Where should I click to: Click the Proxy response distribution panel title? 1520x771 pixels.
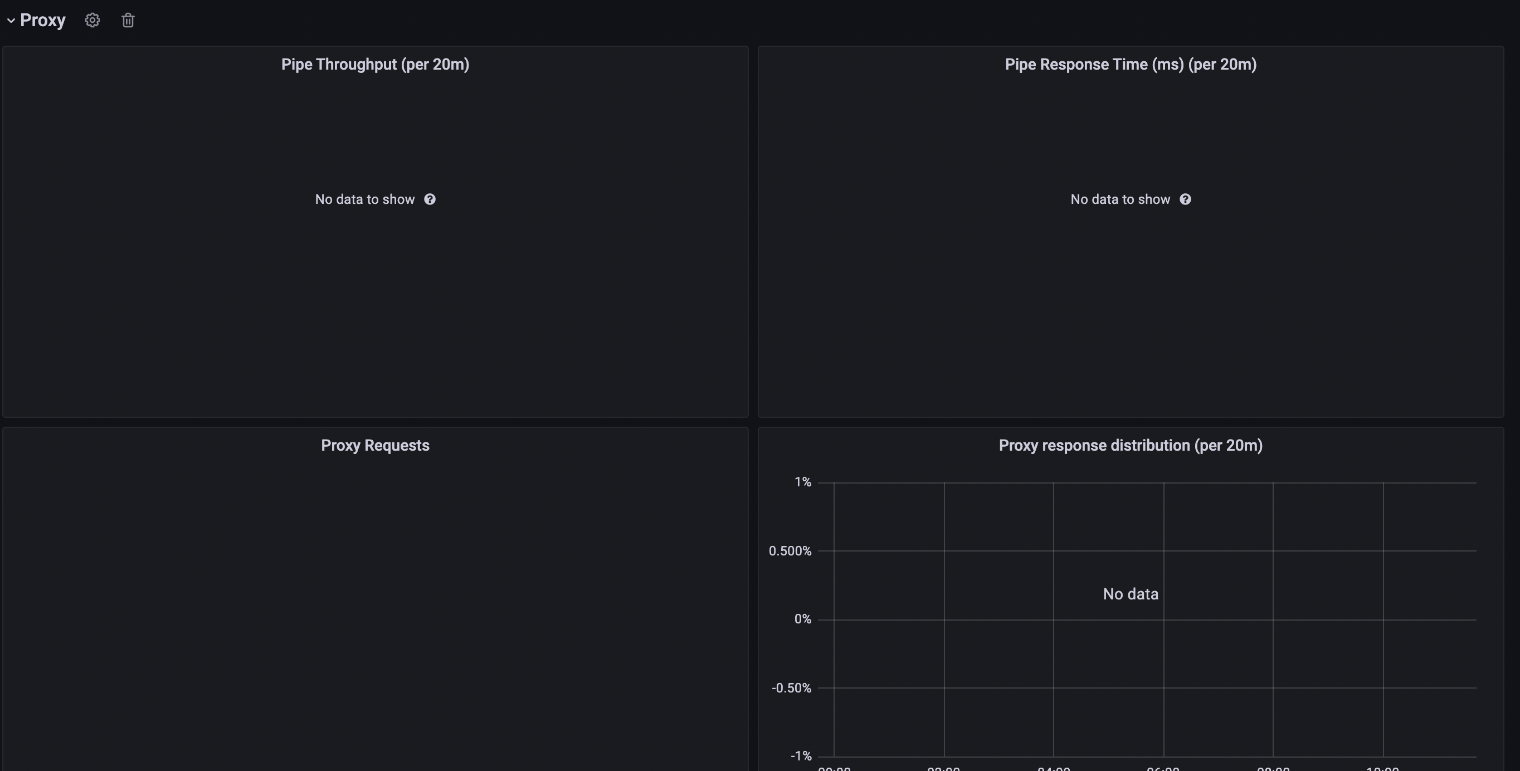click(1130, 445)
